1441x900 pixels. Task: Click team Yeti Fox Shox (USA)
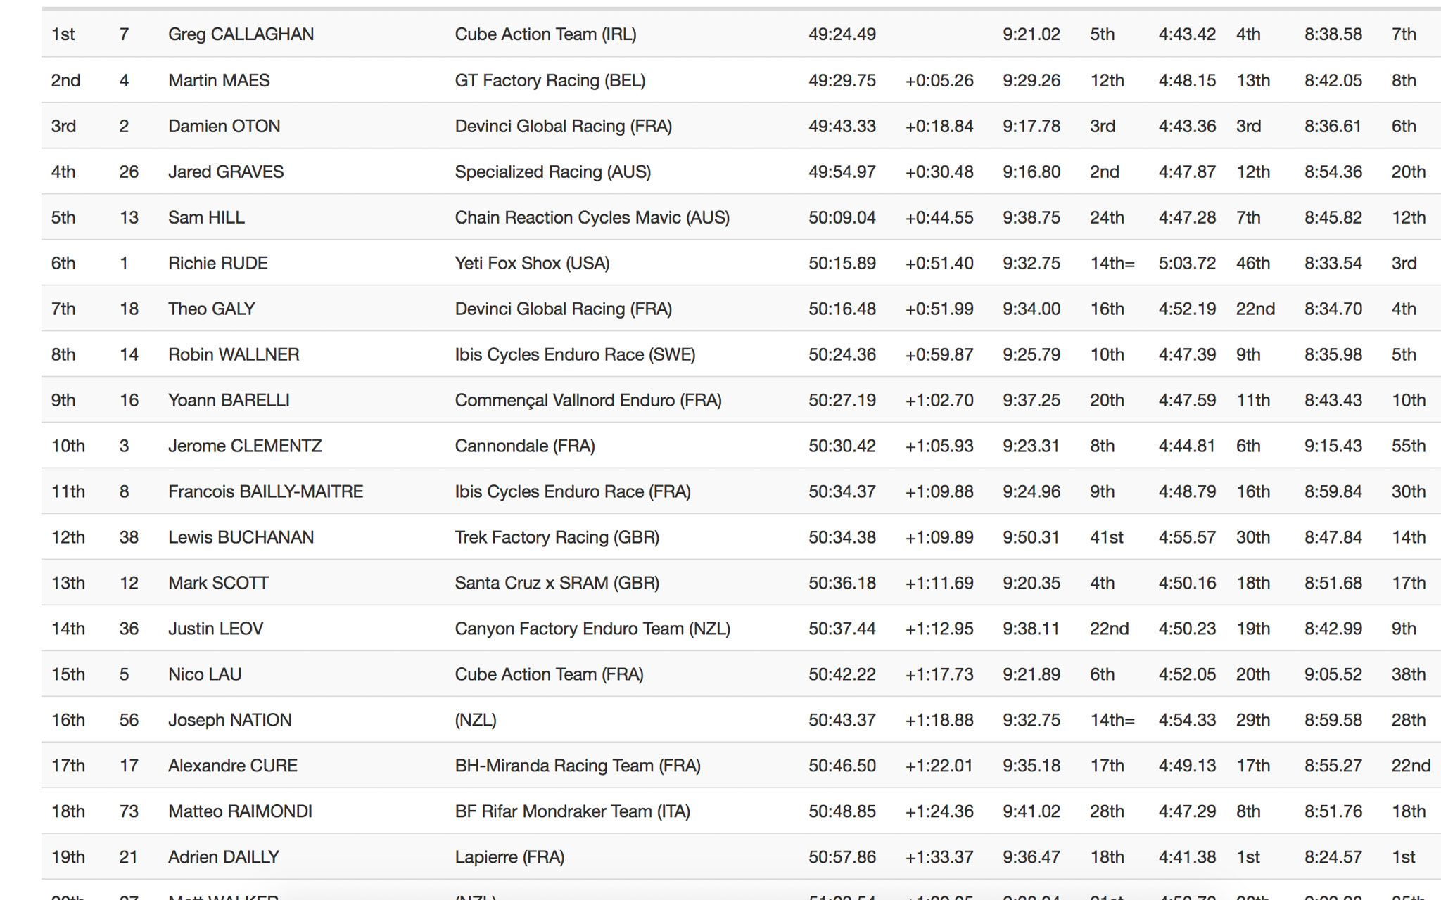532,263
